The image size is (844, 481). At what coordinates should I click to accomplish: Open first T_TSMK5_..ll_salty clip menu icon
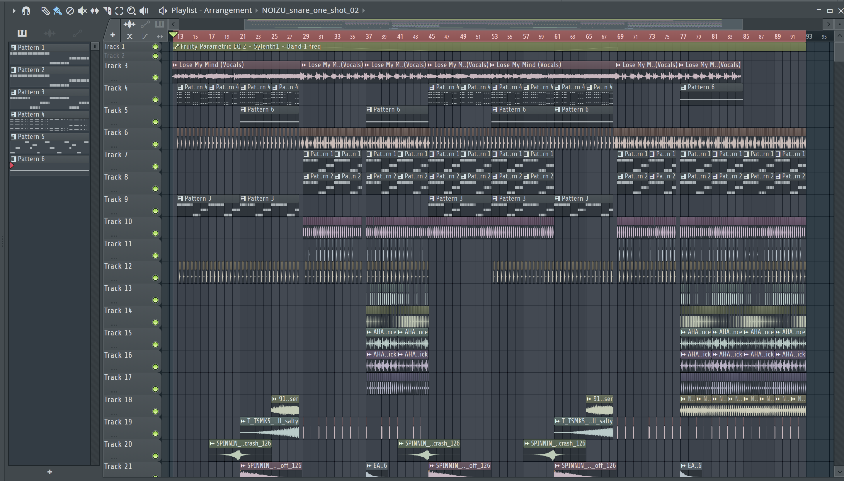(x=243, y=421)
